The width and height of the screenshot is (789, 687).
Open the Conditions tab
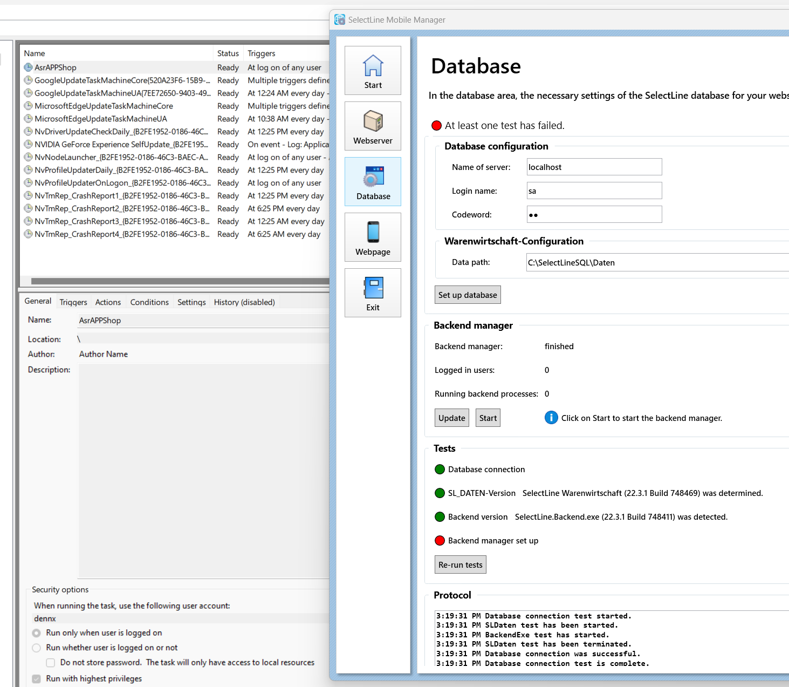(x=149, y=302)
